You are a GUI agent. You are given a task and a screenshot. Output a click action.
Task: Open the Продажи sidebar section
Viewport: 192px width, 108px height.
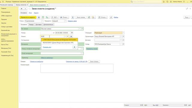pyautogui.click(x=4, y=19)
